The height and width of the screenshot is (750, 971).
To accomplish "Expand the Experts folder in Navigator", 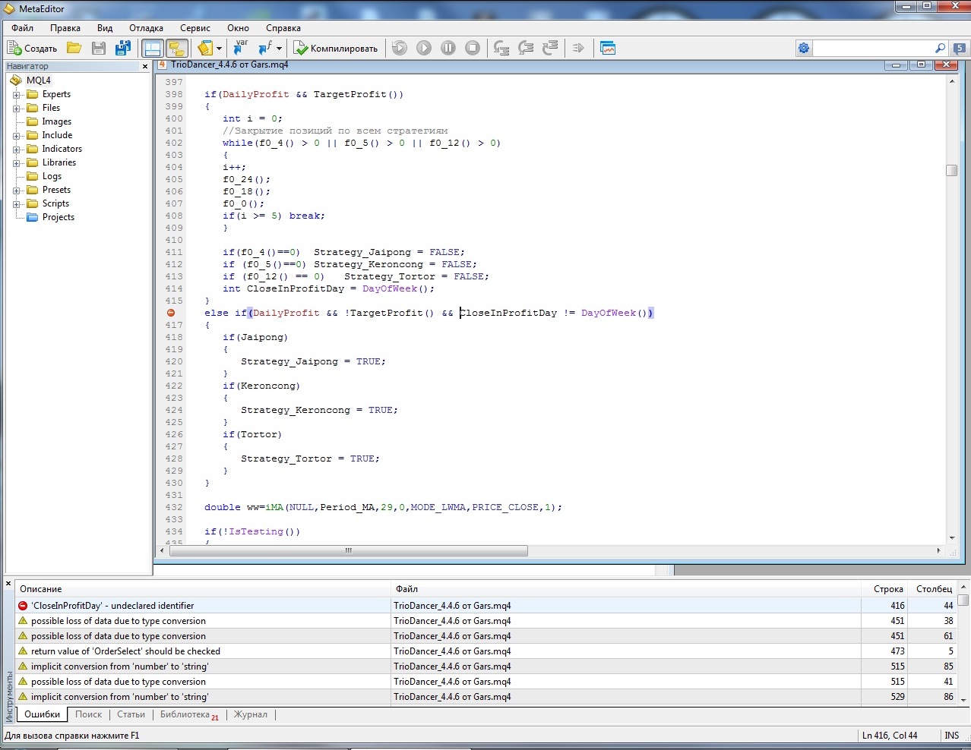I will pos(17,95).
